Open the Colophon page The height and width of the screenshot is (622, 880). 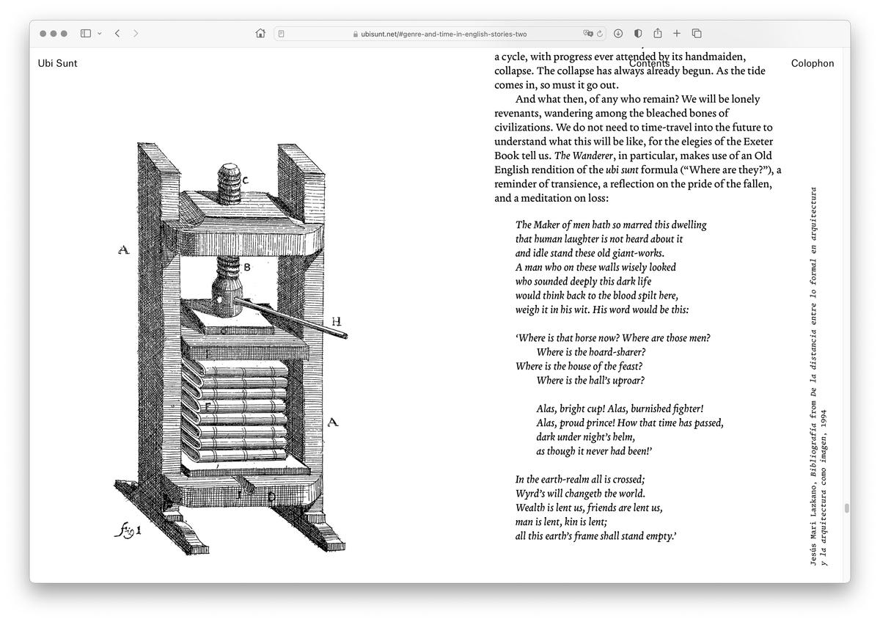(x=813, y=63)
